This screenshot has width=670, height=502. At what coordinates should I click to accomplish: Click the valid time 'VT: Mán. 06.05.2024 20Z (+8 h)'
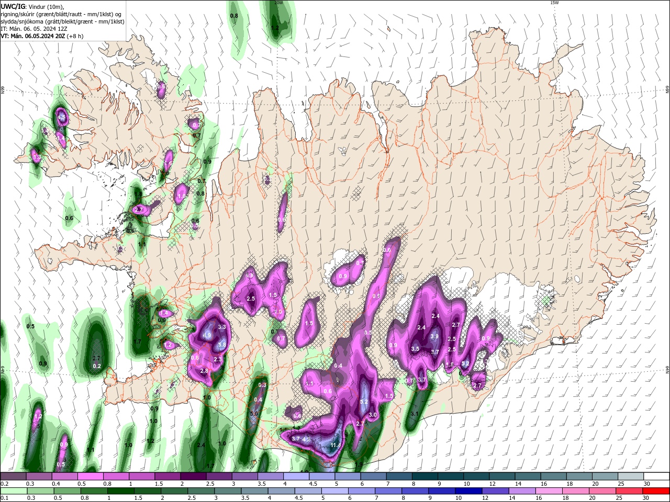[42, 36]
